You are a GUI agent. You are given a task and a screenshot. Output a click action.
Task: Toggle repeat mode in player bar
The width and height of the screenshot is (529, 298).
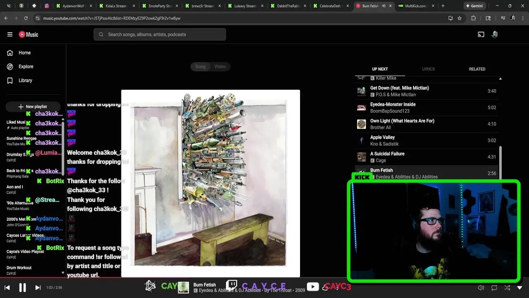[x=494, y=288]
